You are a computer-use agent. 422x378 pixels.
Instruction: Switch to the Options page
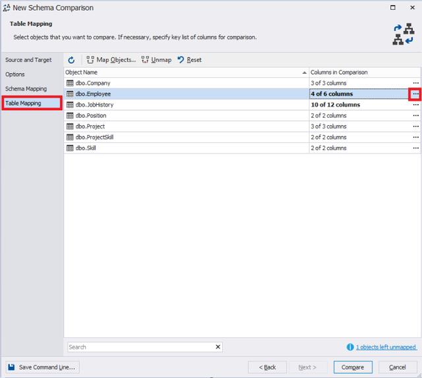pyautogui.click(x=15, y=74)
